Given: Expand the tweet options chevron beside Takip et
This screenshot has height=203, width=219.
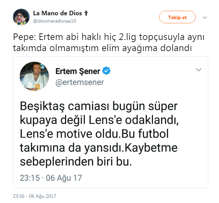Looking at the screenshot, I should coord(205,17).
